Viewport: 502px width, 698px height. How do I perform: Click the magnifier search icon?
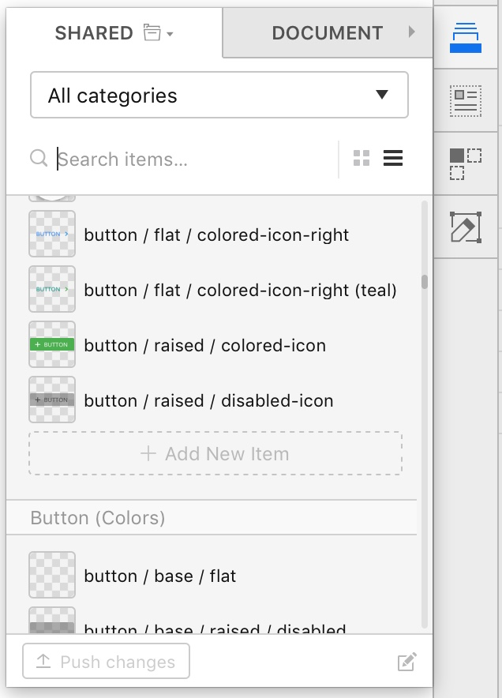[x=38, y=159]
